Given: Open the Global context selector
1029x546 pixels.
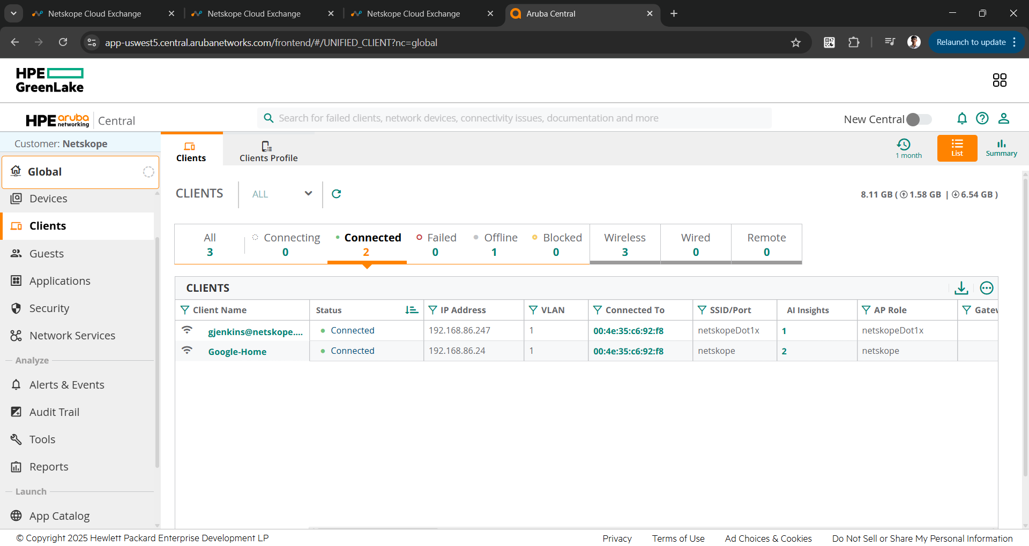Looking at the screenshot, I should click(x=80, y=172).
